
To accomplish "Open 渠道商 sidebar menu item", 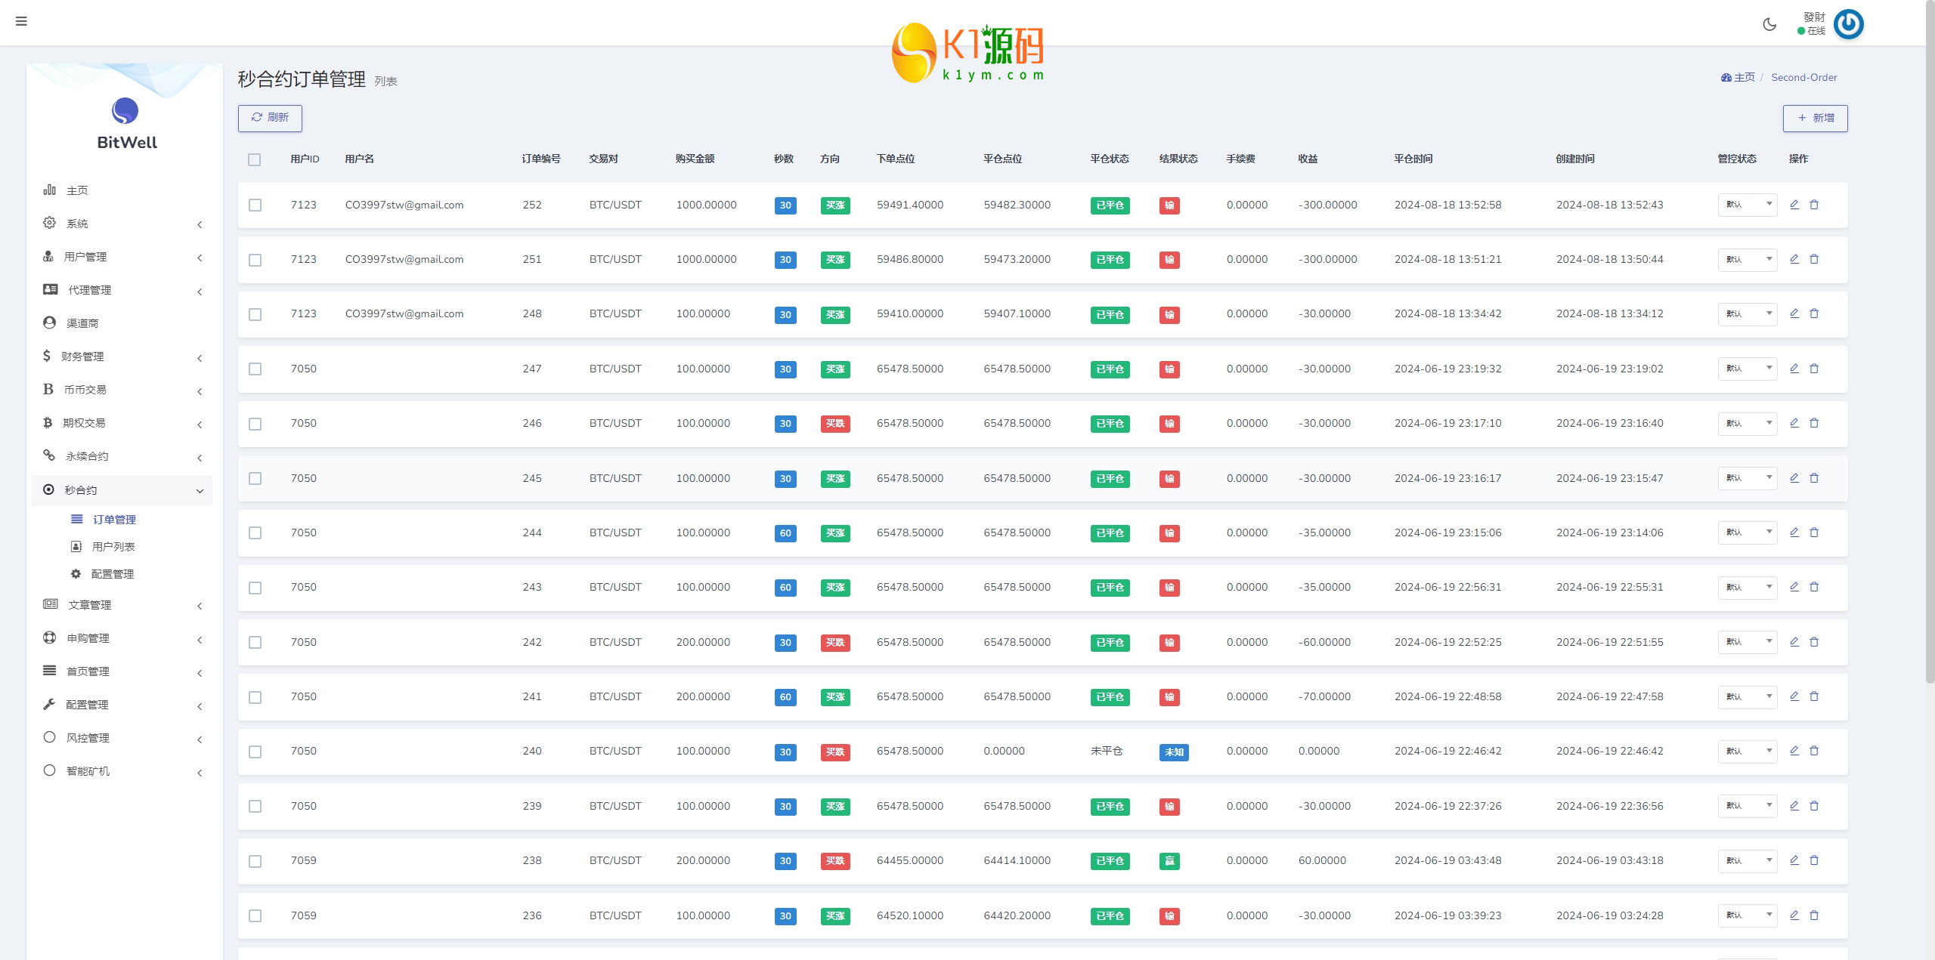I will click(82, 323).
